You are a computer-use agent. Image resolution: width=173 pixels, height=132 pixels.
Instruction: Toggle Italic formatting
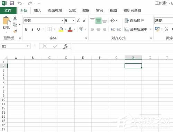33,29
